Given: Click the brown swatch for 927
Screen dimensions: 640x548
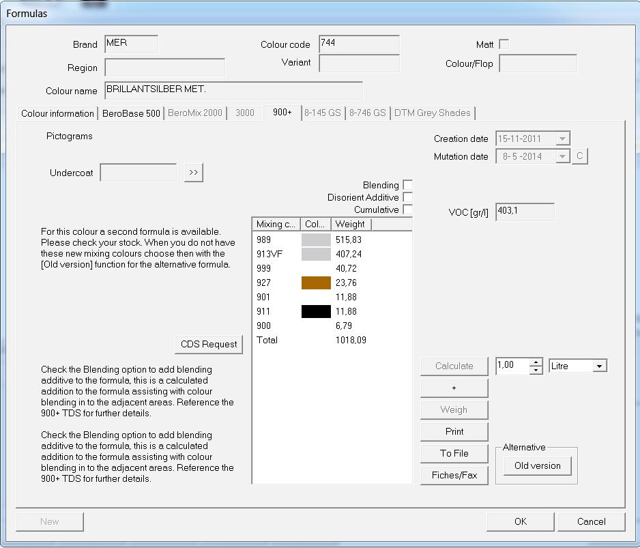Looking at the screenshot, I should 316,283.
